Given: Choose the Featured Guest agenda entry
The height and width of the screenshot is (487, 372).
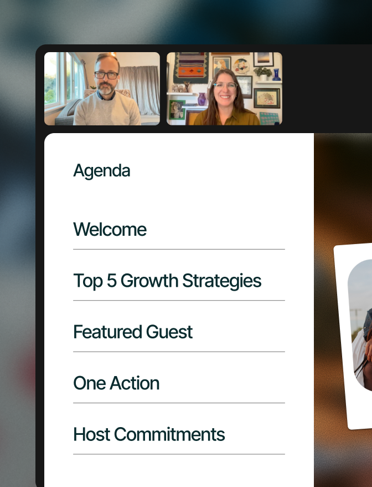Looking at the screenshot, I should click(x=133, y=332).
